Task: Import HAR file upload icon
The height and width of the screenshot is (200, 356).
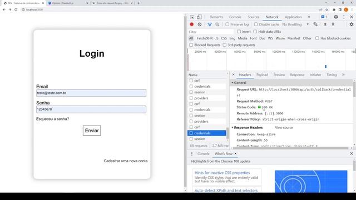Action: click(325, 24)
